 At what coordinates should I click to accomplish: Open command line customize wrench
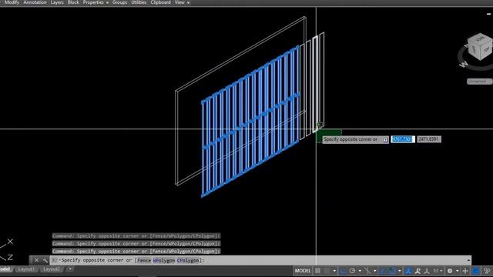tap(45, 260)
